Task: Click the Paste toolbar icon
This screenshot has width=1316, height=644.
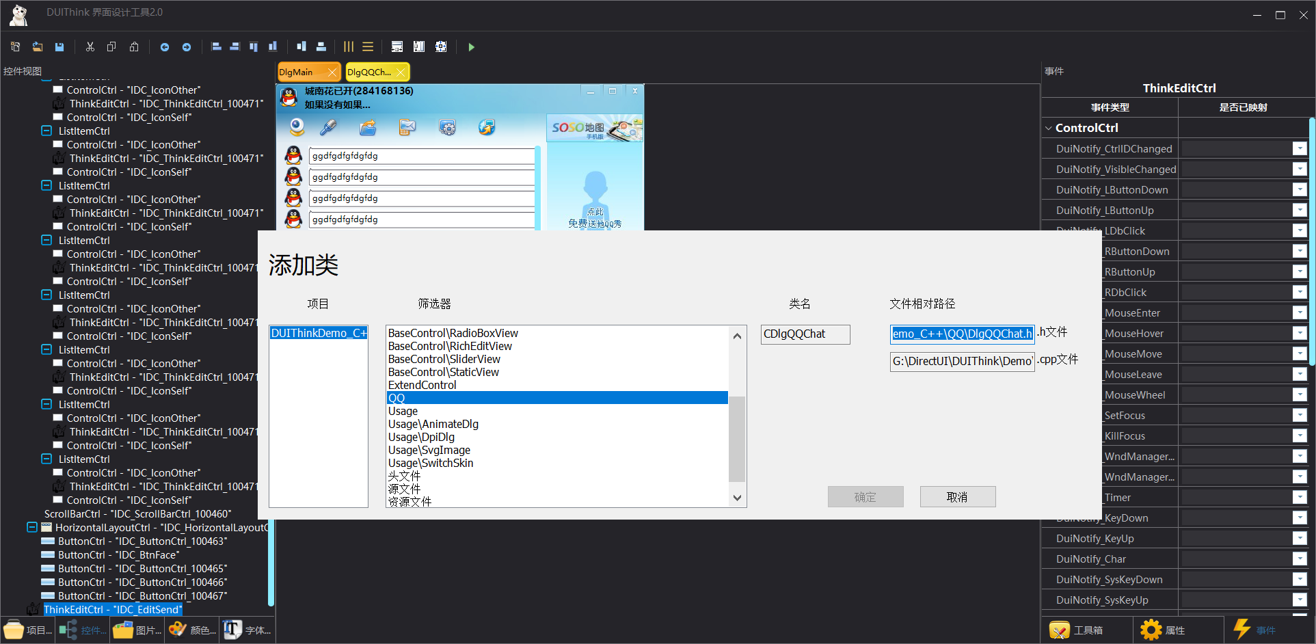Action: point(134,46)
